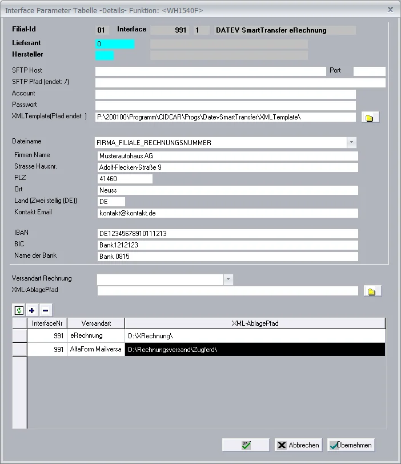The image size is (401, 464).
Task: Click DATEV SmartTransfer eRechnung description
Action: click(285, 30)
